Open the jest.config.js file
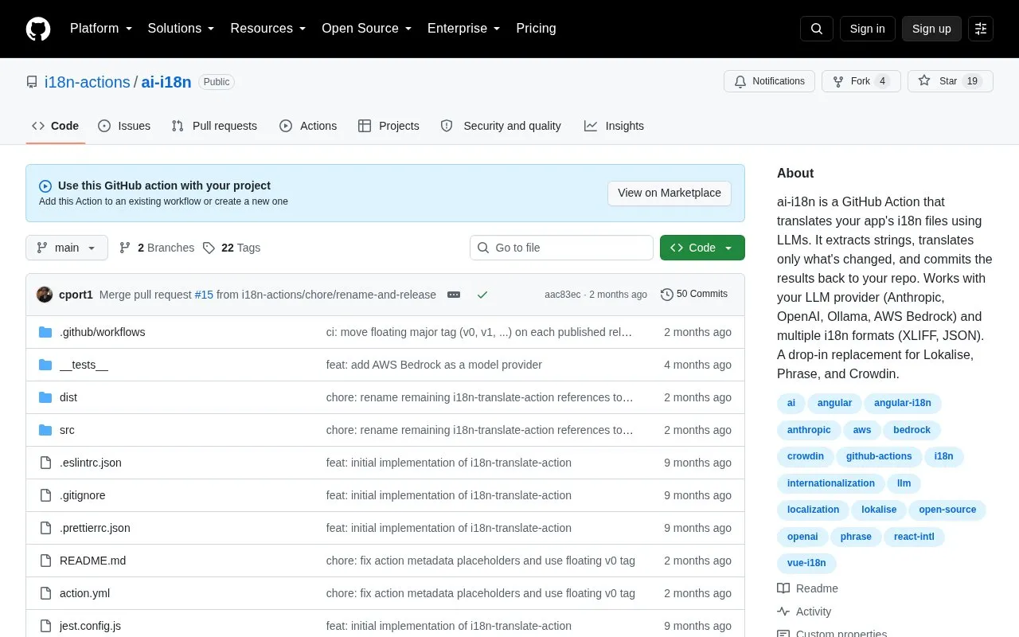Image resolution: width=1019 pixels, height=637 pixels. (x=90, y=626)
